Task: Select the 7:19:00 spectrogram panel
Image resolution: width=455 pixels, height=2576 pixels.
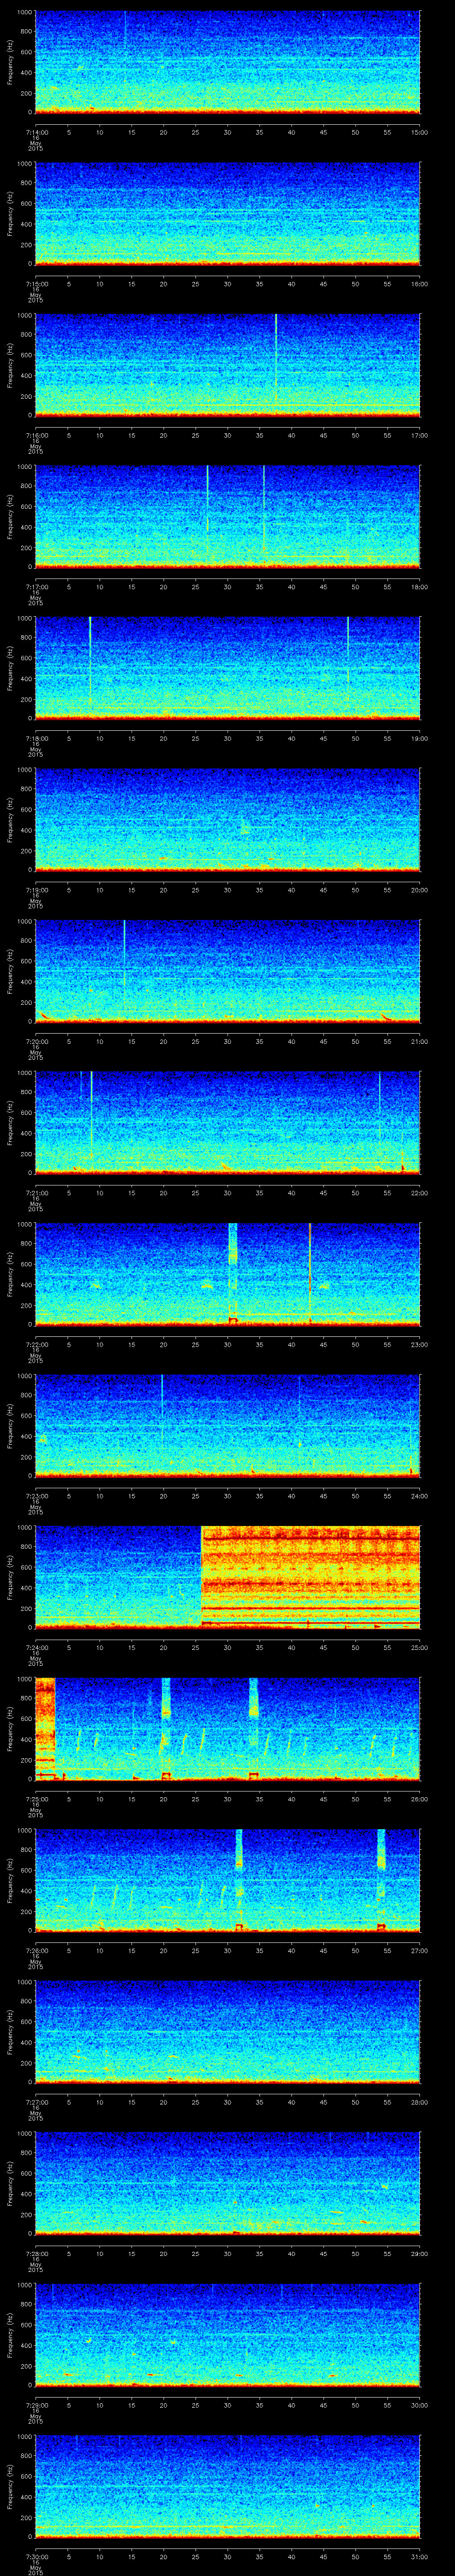Action: 227,820
